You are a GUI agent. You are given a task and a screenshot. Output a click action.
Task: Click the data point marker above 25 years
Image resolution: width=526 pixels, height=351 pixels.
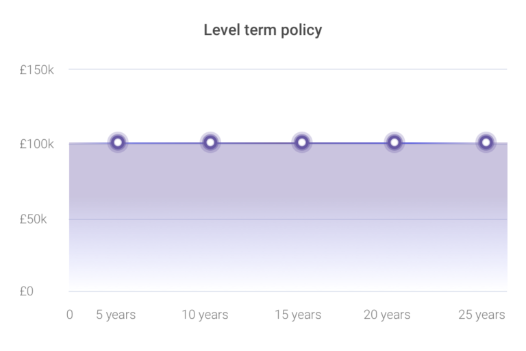coord(486,143)
